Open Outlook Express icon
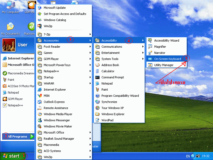Screen dimensions: 213x160 pos(40,102)
